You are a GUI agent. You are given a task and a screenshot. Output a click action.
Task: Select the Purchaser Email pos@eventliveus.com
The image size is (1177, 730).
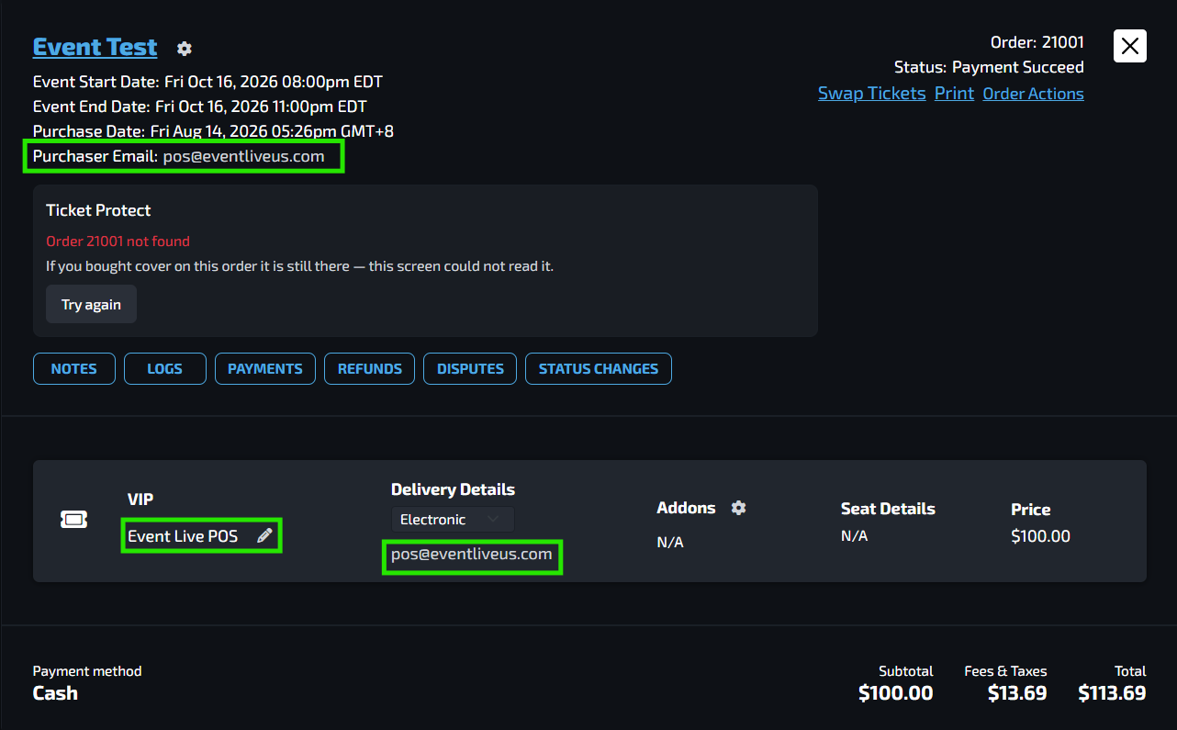[x=244, y=156]
